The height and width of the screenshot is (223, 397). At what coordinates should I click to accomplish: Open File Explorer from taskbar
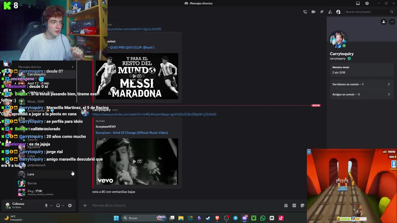pos(181,218)
